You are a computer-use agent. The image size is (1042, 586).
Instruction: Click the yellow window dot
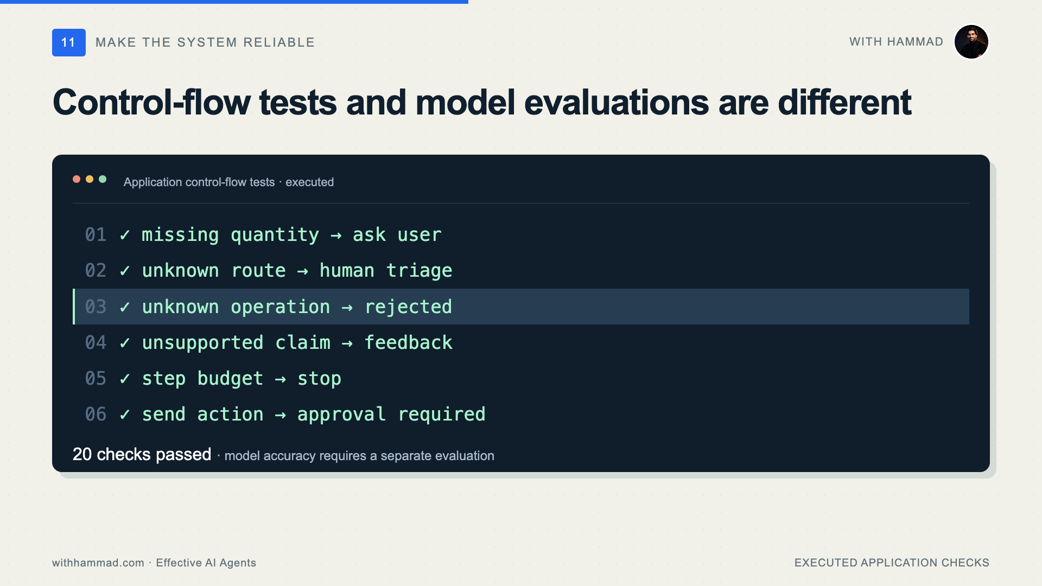tap(90, 179)
